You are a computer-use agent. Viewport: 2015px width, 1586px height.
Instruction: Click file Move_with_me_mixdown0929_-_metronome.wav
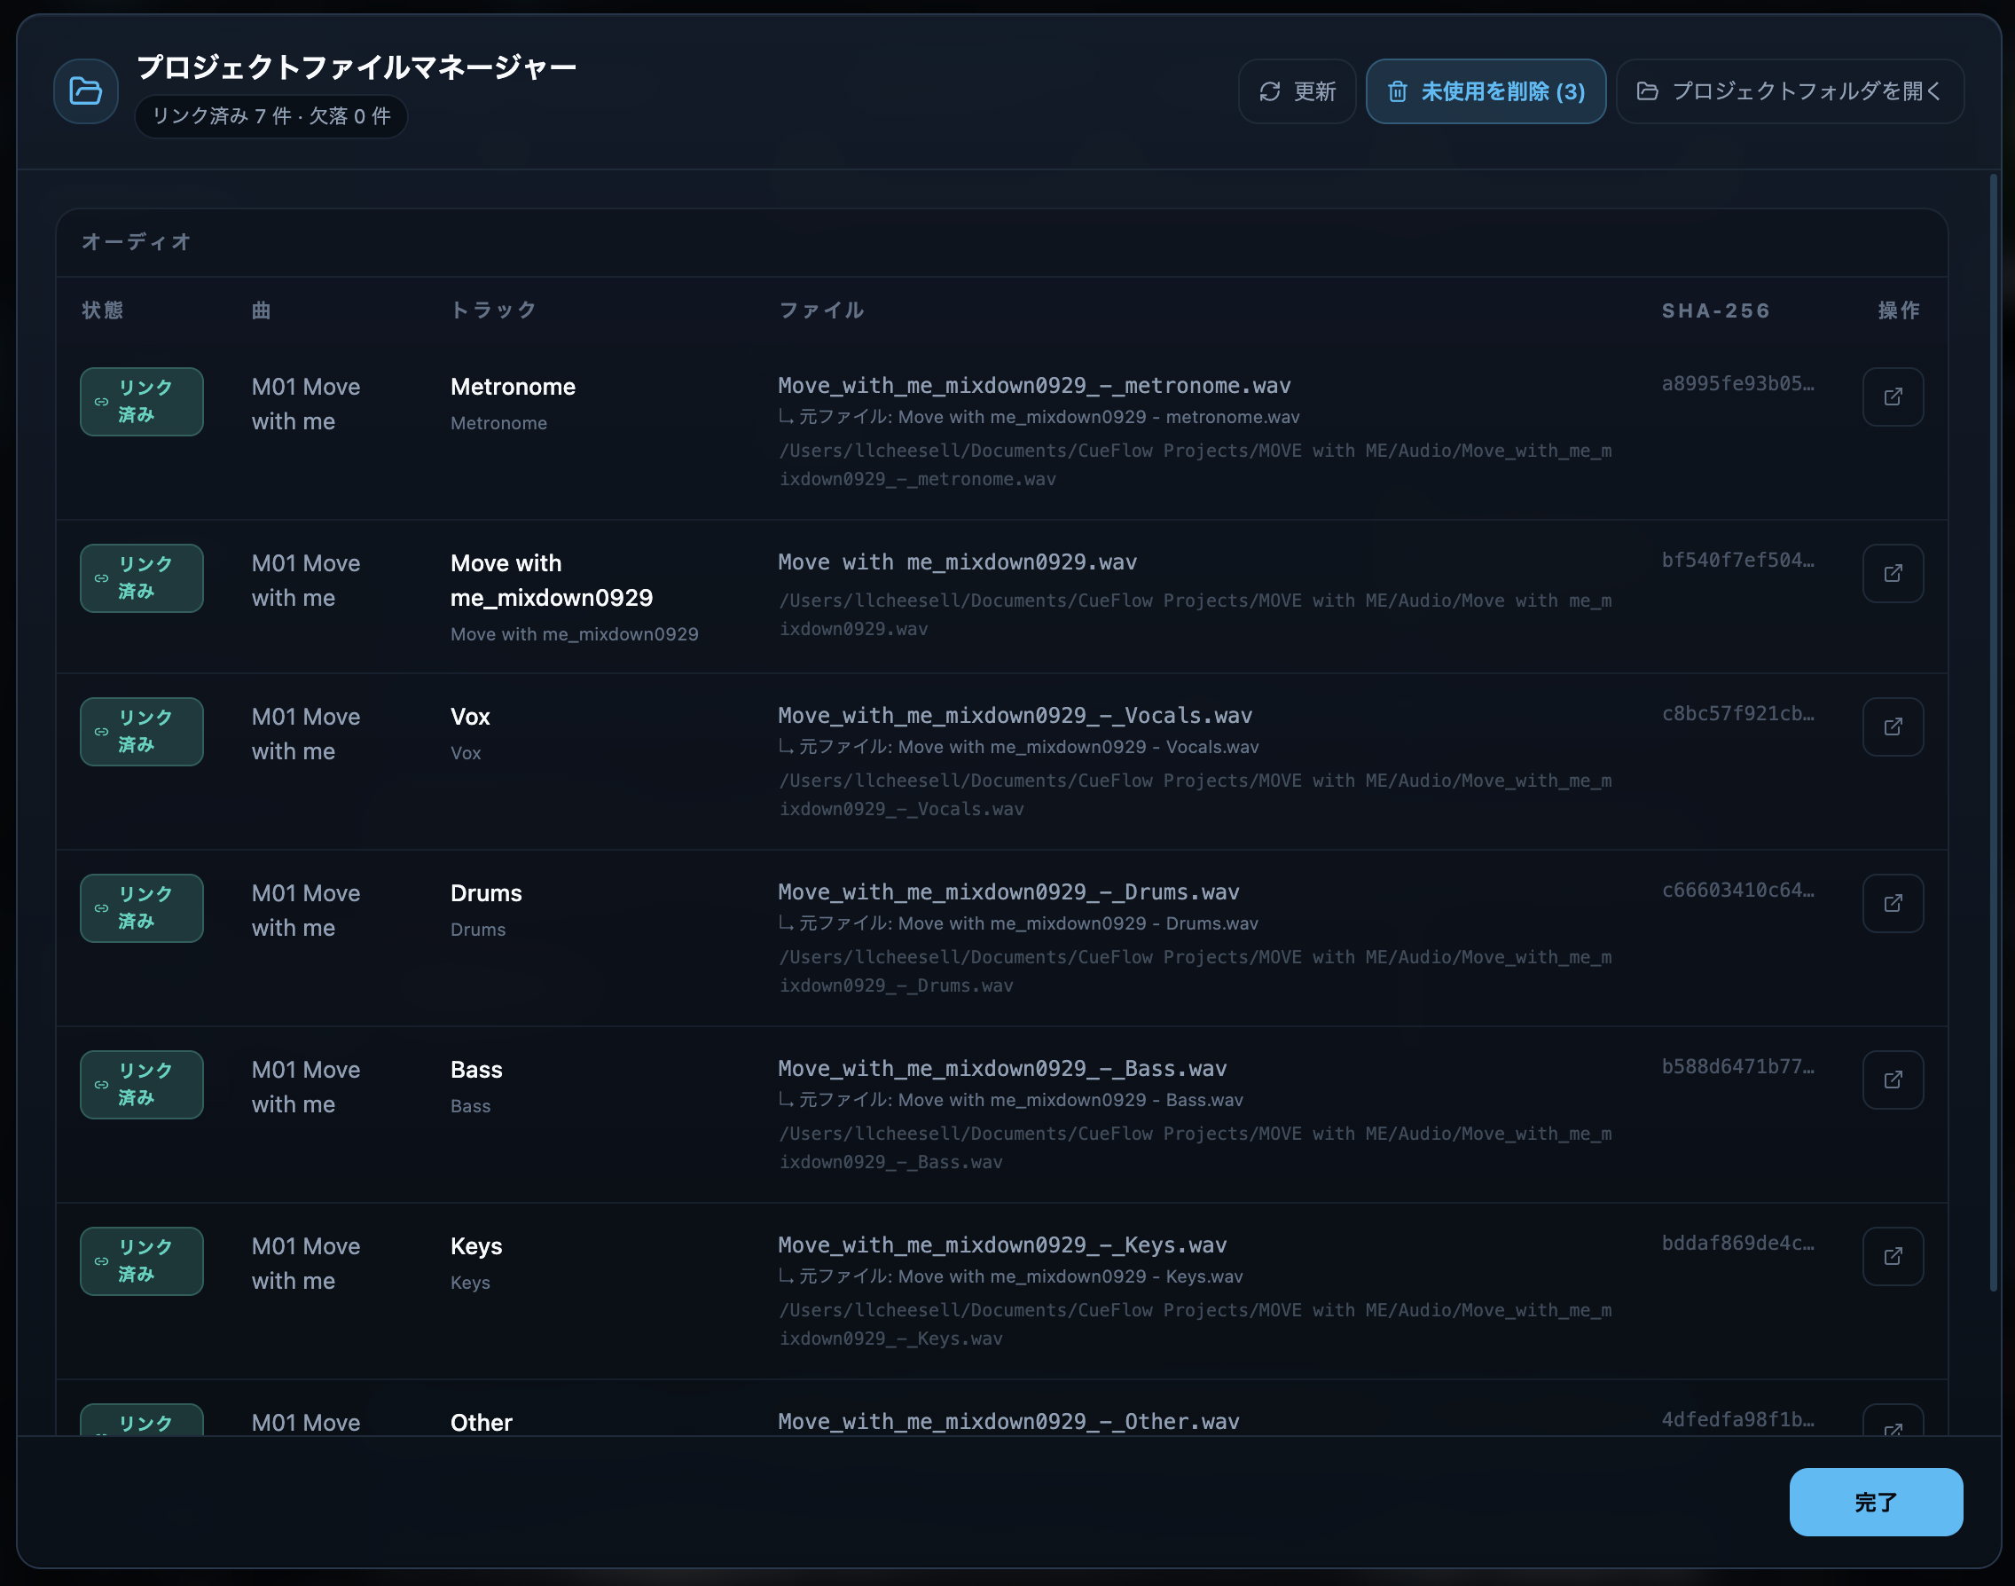(1034, 385)
